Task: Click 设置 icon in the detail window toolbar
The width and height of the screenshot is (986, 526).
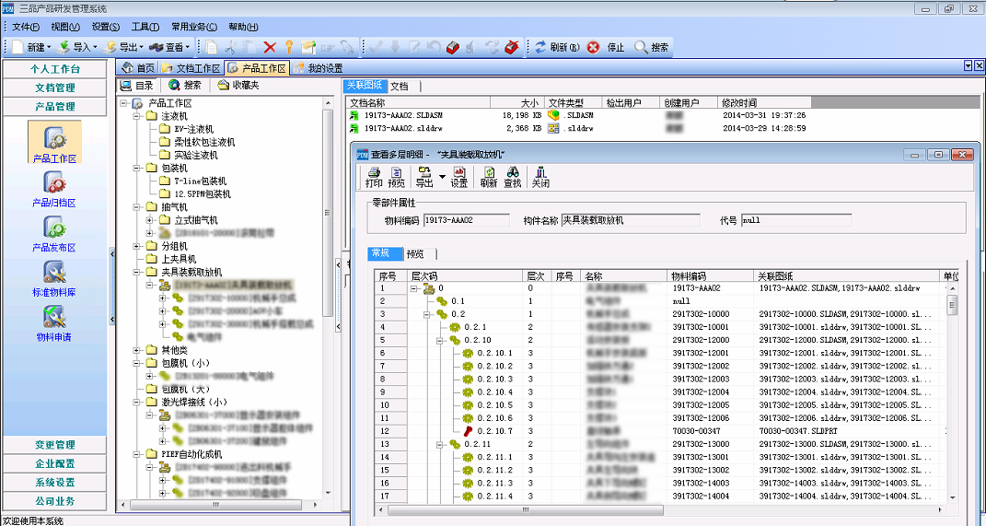Action: click(x=458, y=177)
